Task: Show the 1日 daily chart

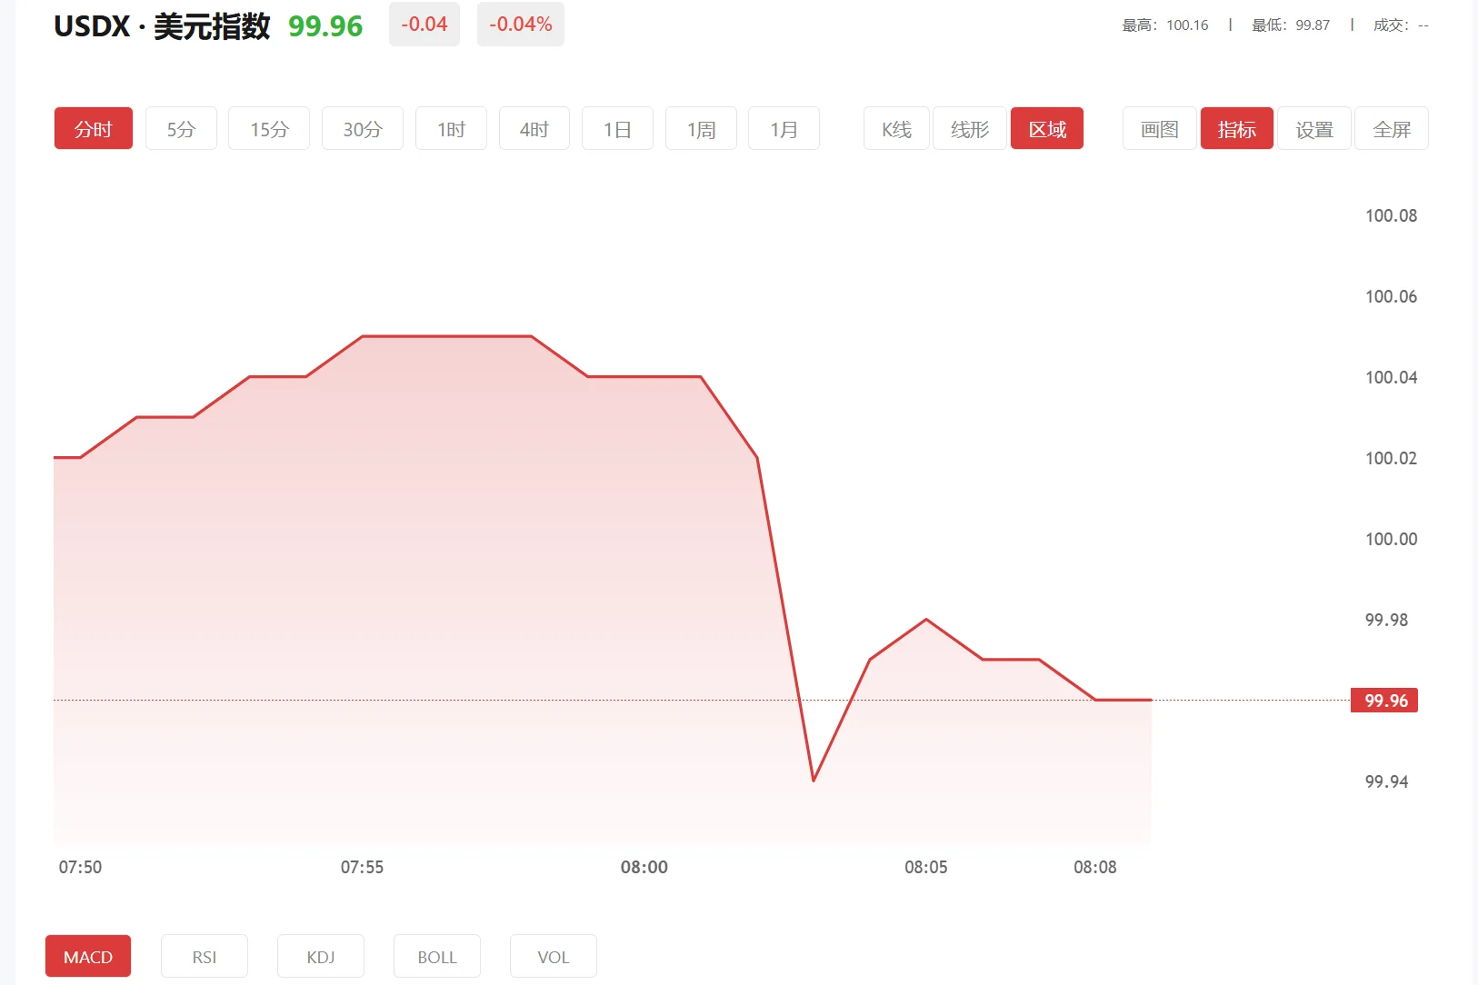Action: tap(617, 129)
